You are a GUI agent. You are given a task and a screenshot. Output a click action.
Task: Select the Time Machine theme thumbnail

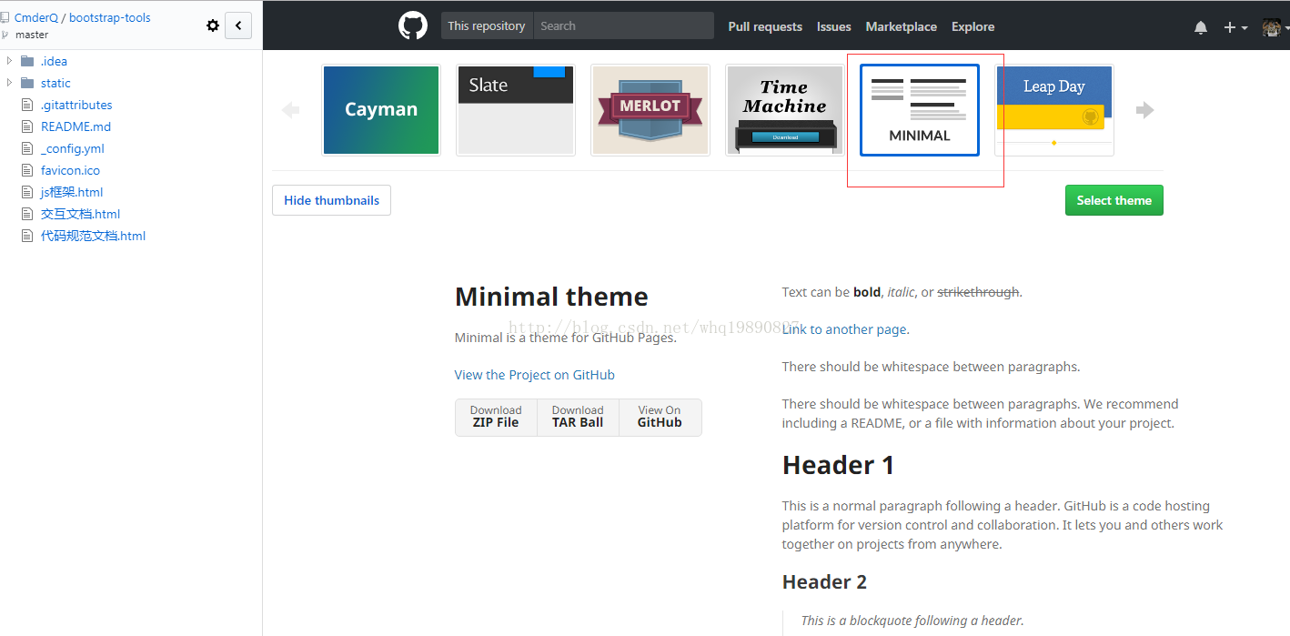tap(784, 110)
